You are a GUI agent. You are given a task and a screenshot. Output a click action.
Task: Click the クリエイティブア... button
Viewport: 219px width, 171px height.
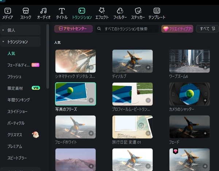pos(177,28)
